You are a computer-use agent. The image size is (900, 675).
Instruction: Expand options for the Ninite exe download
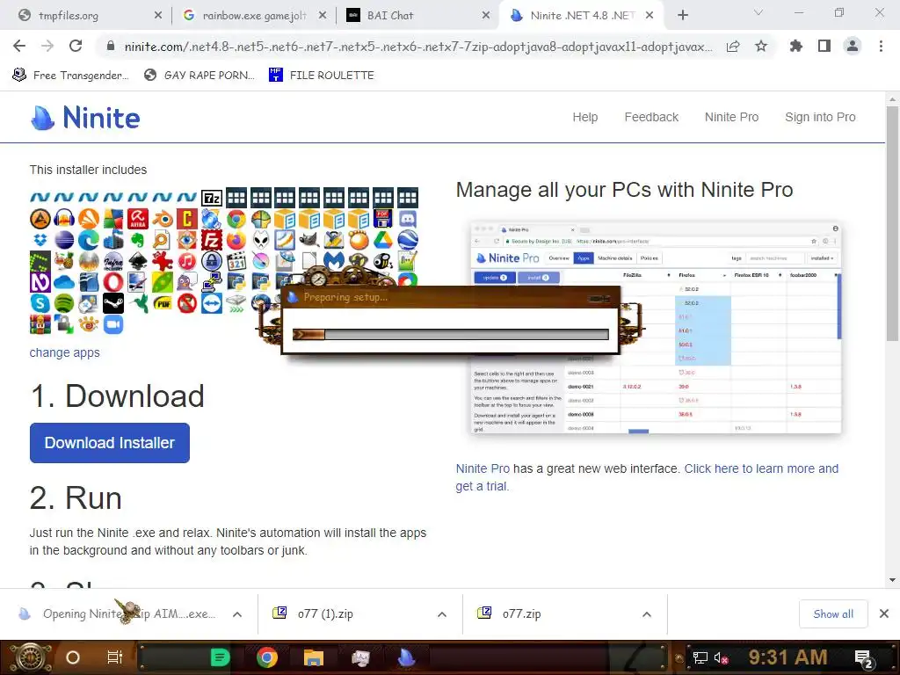(x=237, y=614)
